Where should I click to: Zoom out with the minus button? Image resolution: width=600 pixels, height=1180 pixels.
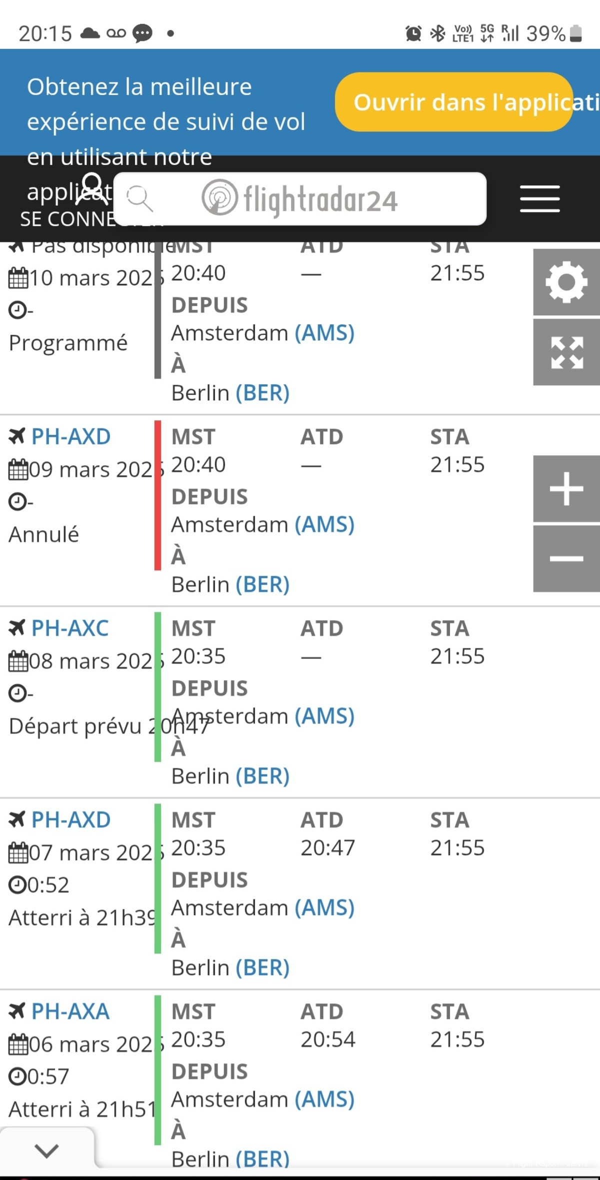coord(566,559)
